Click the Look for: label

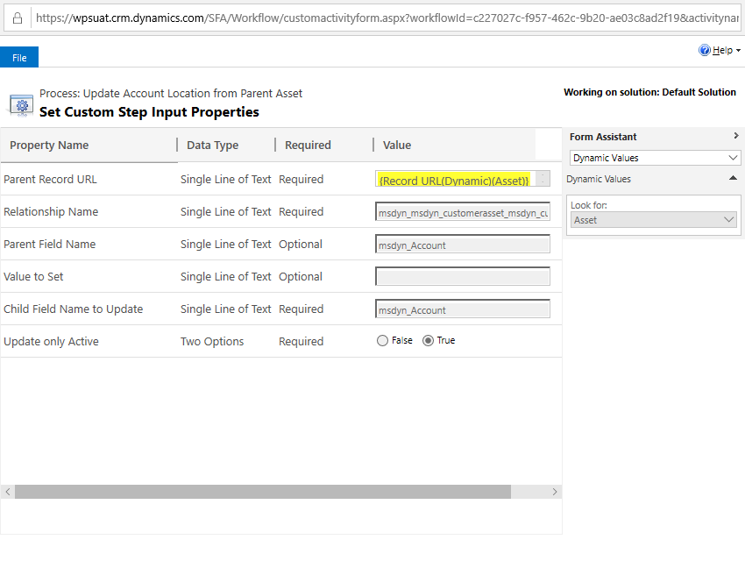589,205
